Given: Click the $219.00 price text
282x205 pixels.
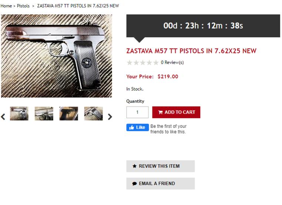Looking at the screenshot, I should [168, 77].
